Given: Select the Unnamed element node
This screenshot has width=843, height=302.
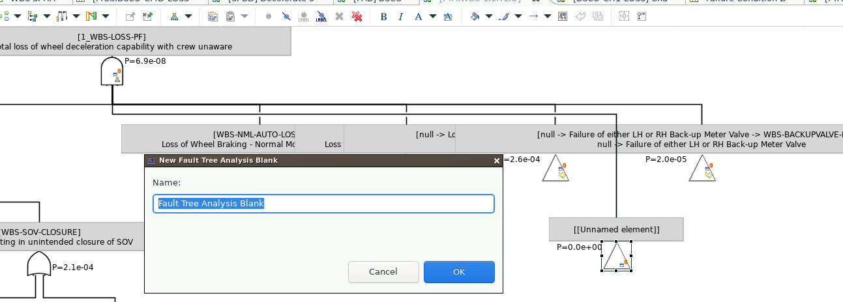Looking at the screenshot, I should (x=616, y=230).
